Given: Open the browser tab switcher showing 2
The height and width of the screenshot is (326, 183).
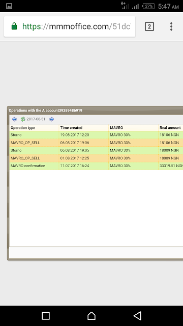Looking at the screenshot, I should tap(149, 26).
